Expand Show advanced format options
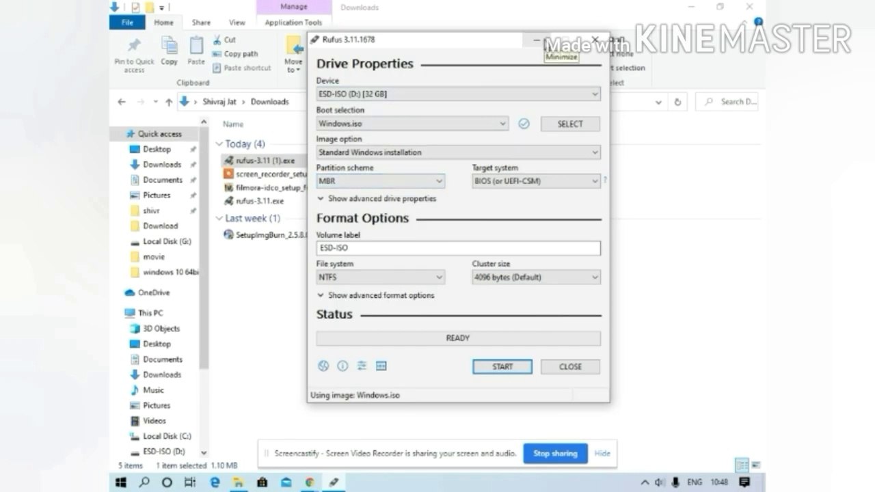875x492 pixels. (376, 295)
